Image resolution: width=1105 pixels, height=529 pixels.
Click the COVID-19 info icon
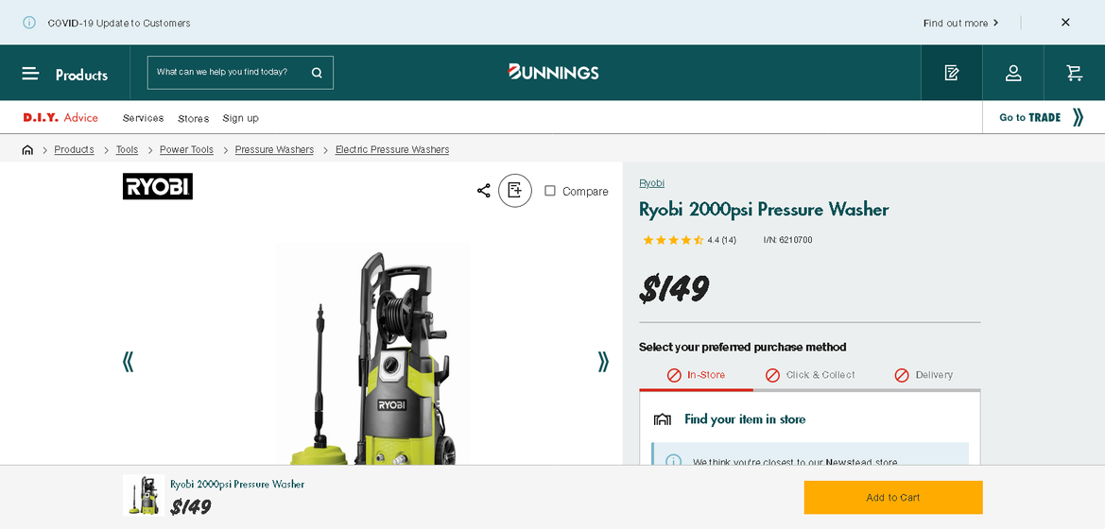(29, 23)
